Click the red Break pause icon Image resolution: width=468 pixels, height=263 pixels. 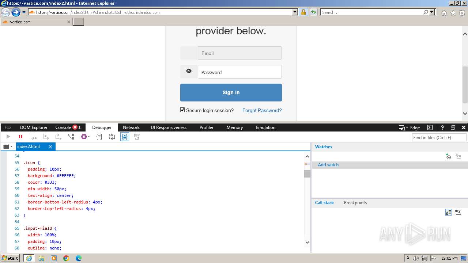[x=20, y=137]
